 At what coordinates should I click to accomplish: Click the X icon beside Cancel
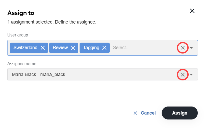[x=135, y=113]
